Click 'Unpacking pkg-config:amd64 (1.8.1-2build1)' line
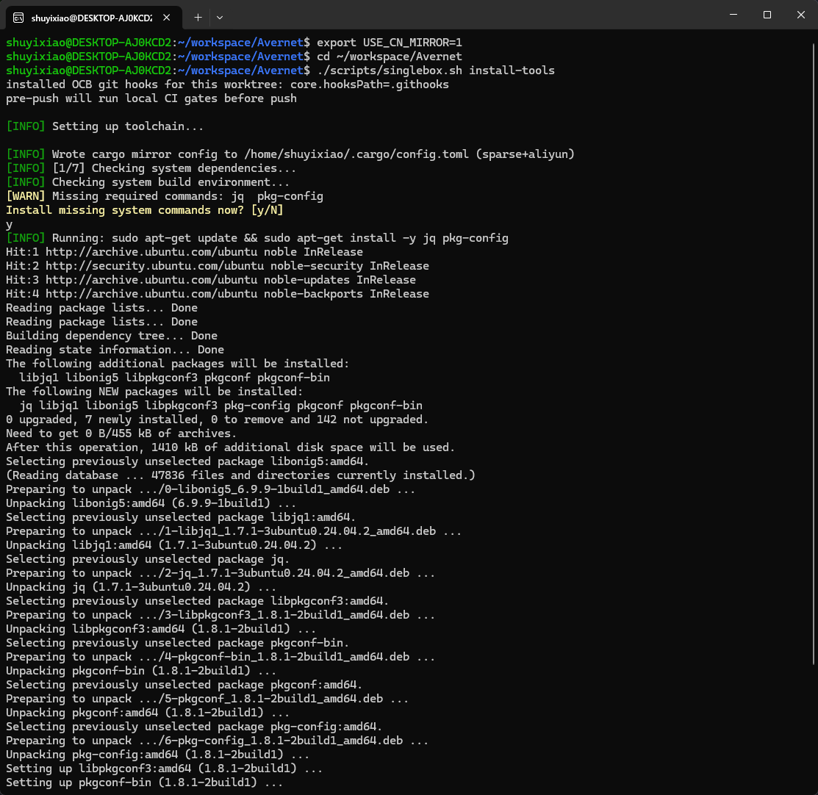 click(157, 755)
